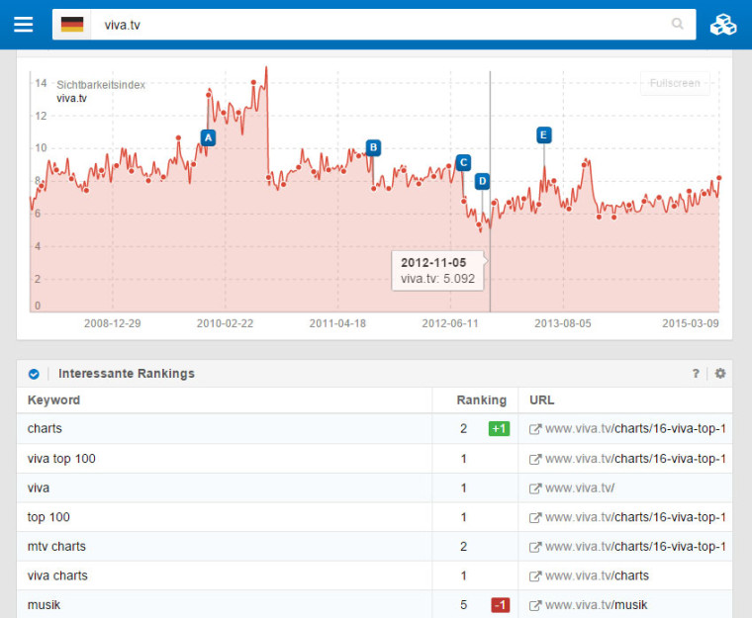Select event pin E on chart
Viewport: 752px width, 618px height.
(544, 135)
